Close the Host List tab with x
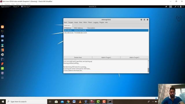The height and width of the screenshot is (104, 185). [71, 25]
